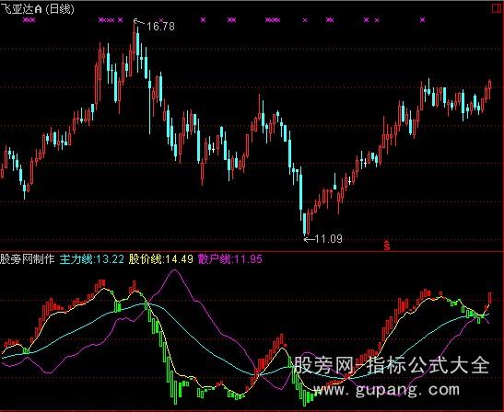Click the red window icon at top-right corner
The image size is (504, 412).
[x=498, y=7]
